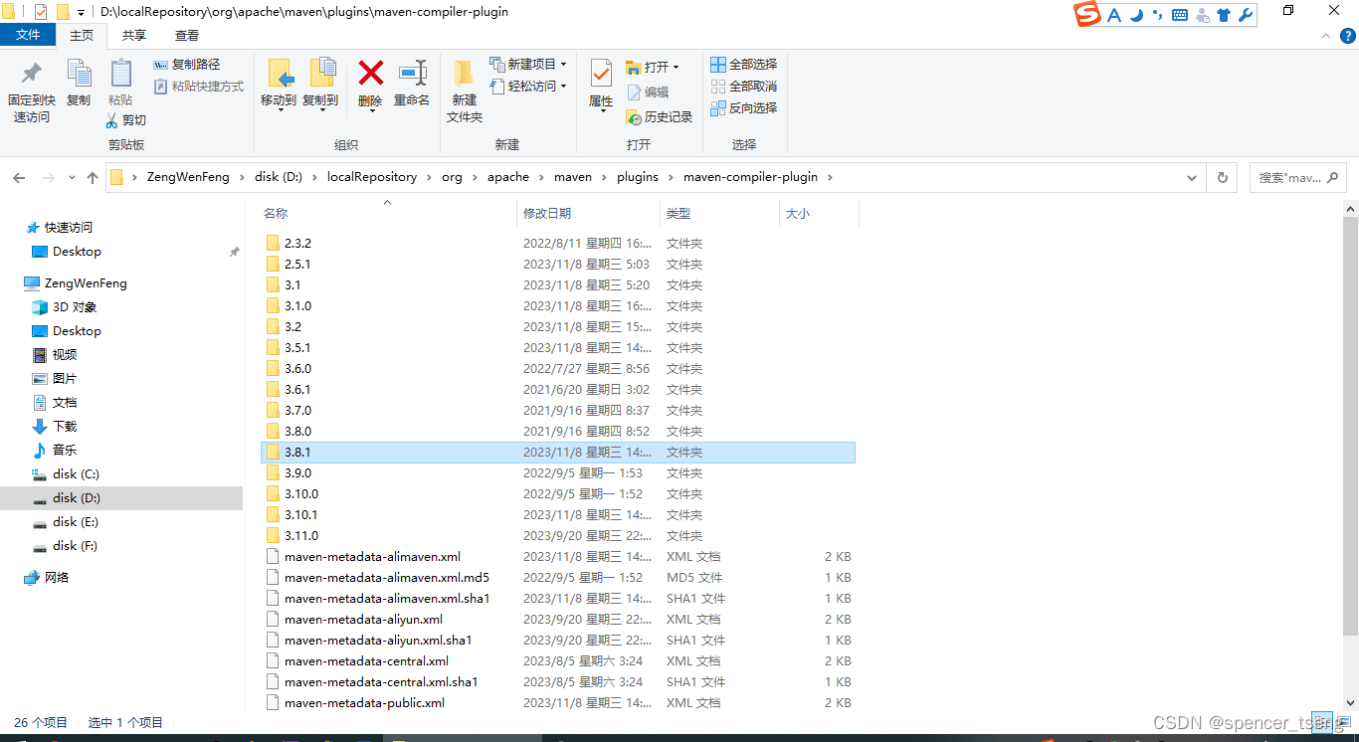Open the address bar history dropdown arrow
The height and width of the screenshot is (742, 1359).
(x=1191, y=177)
